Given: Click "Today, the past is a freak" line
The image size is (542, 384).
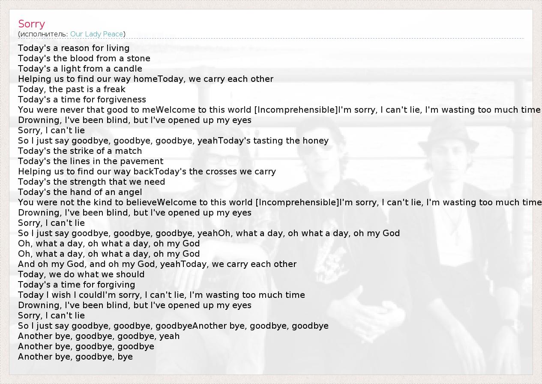Looking at the screenshot, I should (72, 89).
